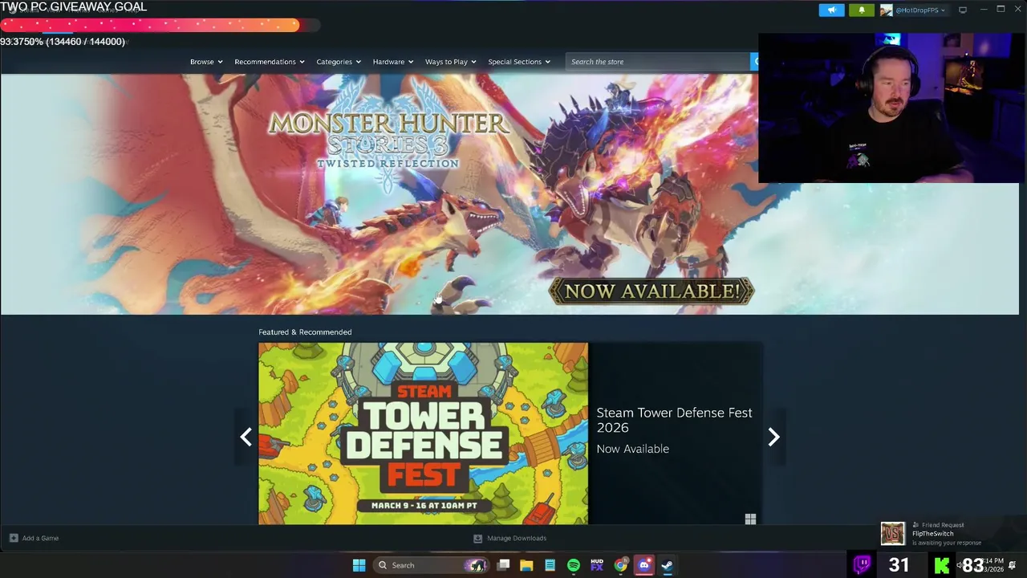Go to previous featured carousel item

pos(246,437)
